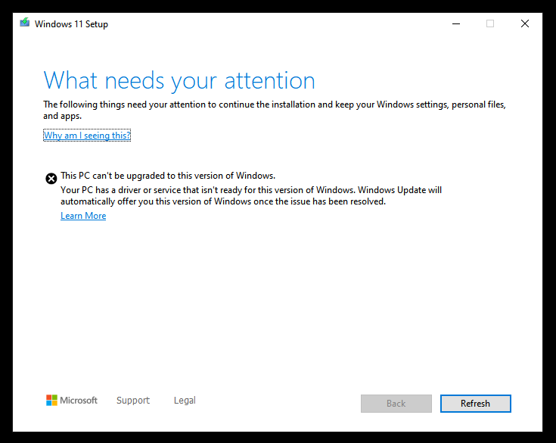556x443 pixels.
Task: Click the Microsoft logo
Action: (72, 400)
